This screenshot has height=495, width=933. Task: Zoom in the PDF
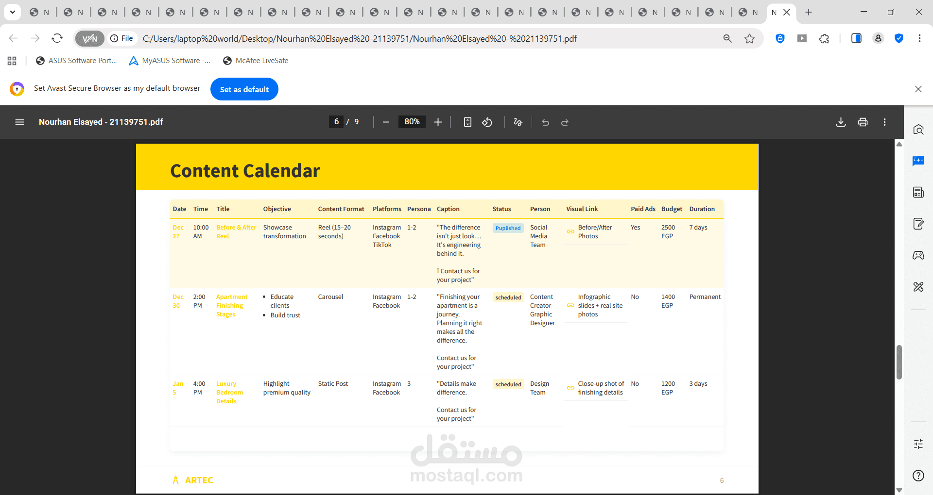[438, 122]
